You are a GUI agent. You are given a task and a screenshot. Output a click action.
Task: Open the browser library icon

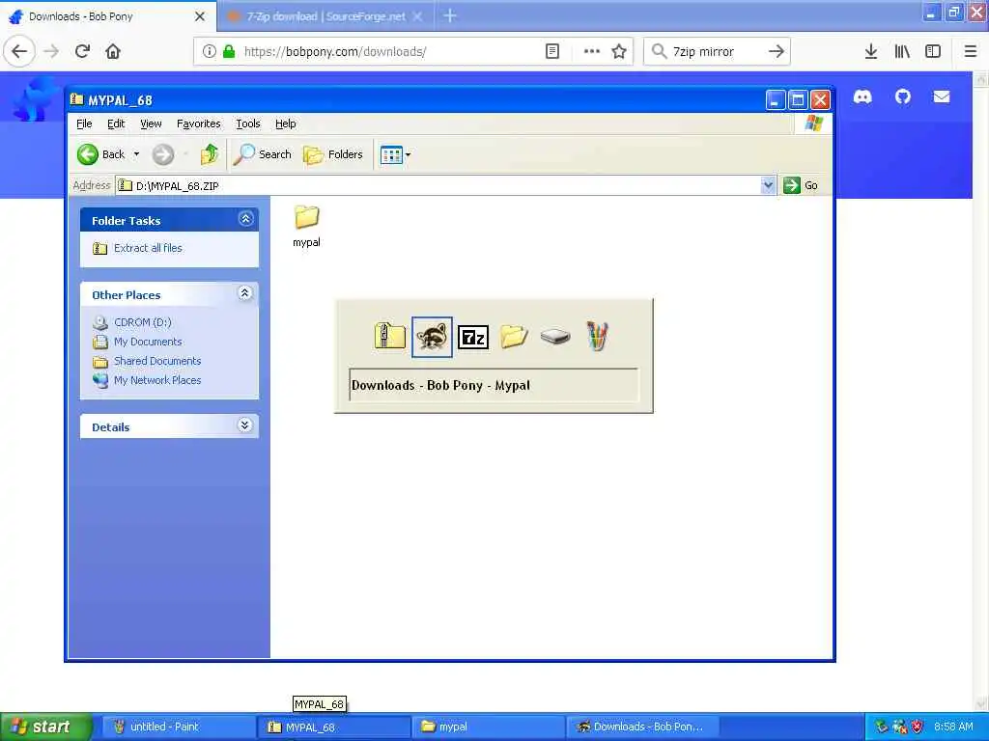click(x=902, y=51)
